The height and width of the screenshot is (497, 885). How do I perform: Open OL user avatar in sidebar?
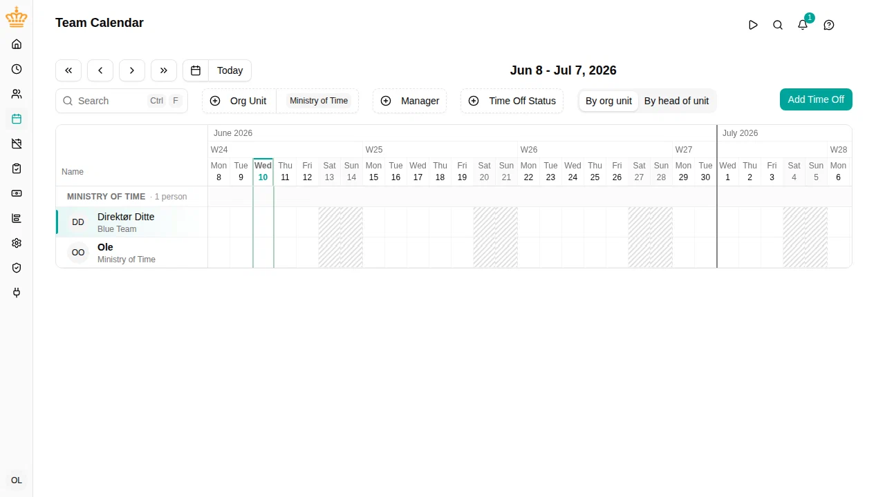click(x=17, y=480)
